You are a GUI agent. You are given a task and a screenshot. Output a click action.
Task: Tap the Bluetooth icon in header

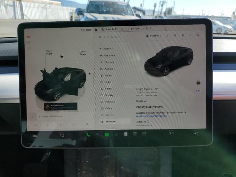pyautogui.click(x=190, y=35)
